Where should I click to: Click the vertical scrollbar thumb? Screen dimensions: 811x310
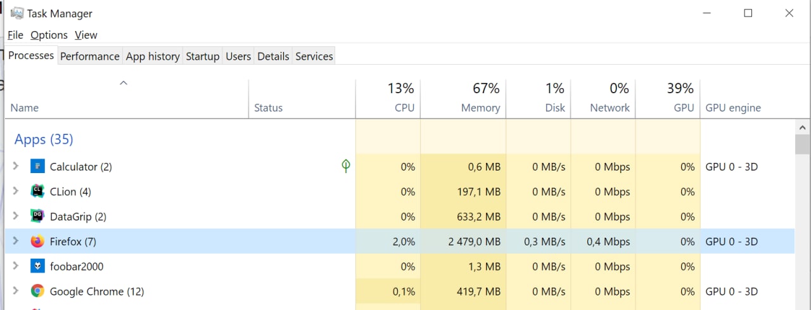coord(802,144)
